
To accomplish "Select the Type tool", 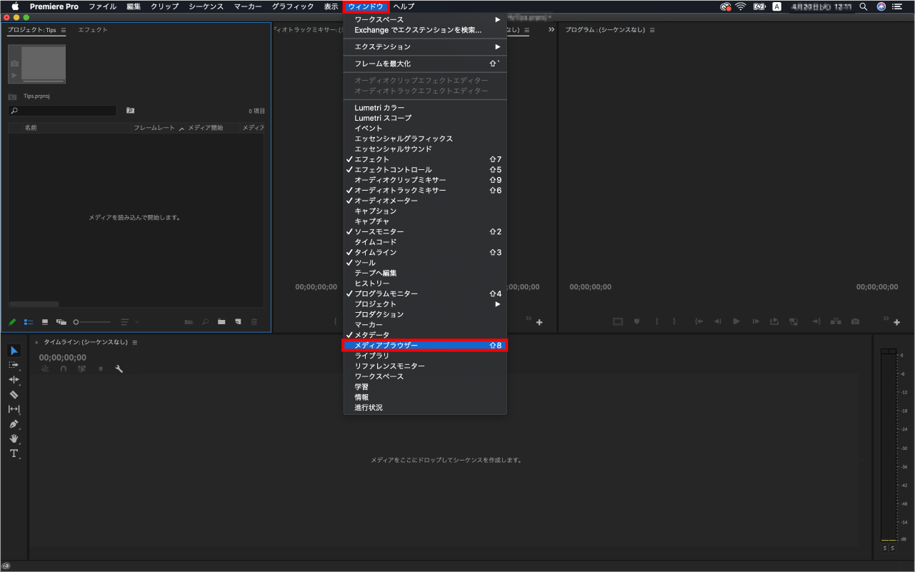I will click(x=14, y=453).
